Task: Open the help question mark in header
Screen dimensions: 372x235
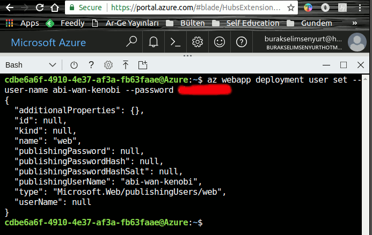Action: coord(242,42)
